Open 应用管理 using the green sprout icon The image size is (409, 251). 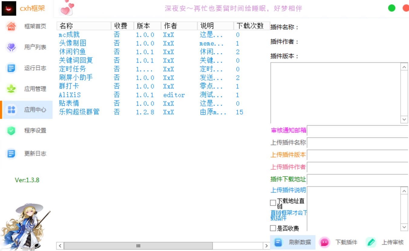click(x=12, y=89)
